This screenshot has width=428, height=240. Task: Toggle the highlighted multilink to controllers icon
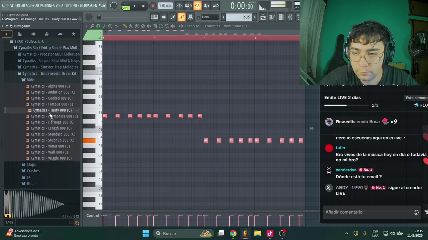click(x=182, y=17)
